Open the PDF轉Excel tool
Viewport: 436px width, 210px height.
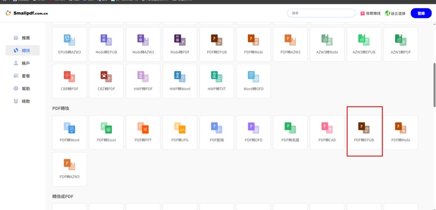(x=106, y=133)
